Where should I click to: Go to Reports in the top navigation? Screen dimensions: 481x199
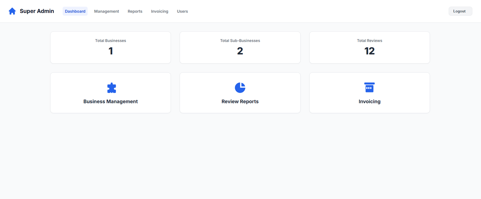(x=135, y=11)
